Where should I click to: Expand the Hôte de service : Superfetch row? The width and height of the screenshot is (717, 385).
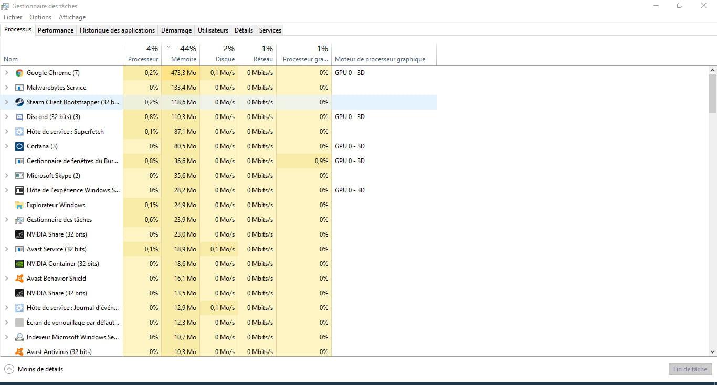[6, 132]
